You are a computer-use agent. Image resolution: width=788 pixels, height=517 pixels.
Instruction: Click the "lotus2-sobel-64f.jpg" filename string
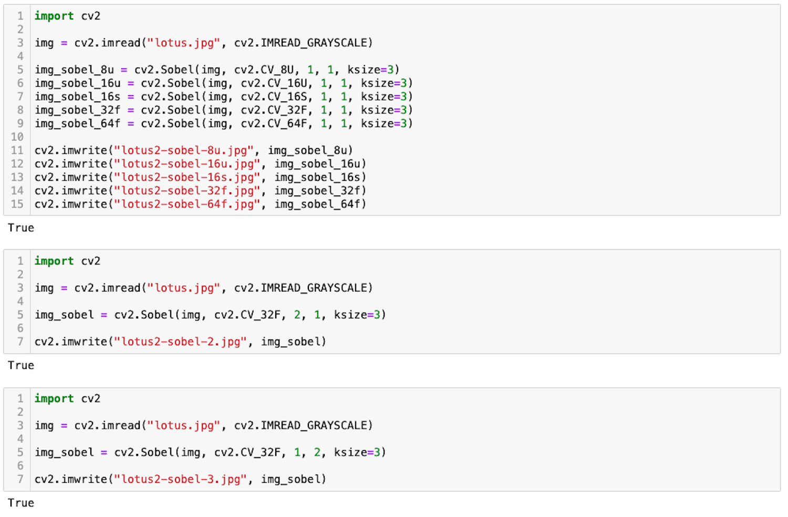187,204
